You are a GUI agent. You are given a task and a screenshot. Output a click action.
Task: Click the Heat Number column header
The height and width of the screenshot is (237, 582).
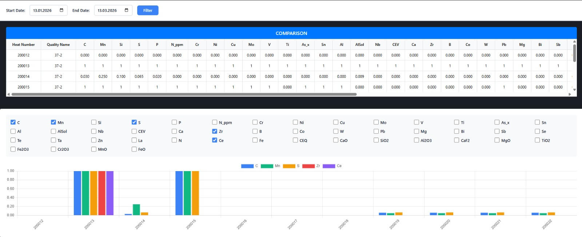pyautogui.click(x=24, y=44)
